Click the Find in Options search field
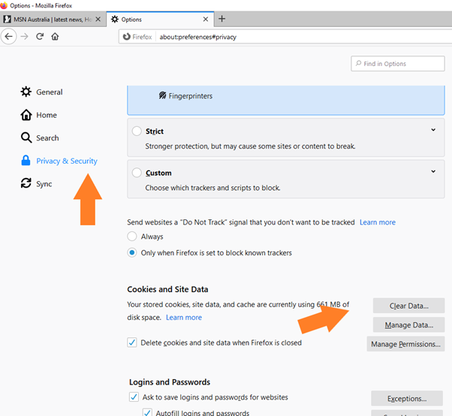This screenshot has width=452, height=416. click(402, 64)
